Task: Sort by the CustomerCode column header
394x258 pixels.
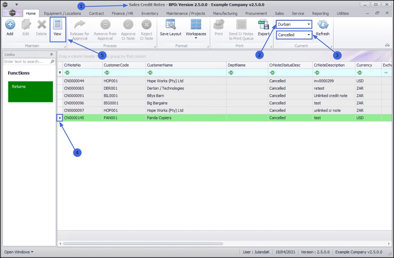Action: [x=124, y=65]
